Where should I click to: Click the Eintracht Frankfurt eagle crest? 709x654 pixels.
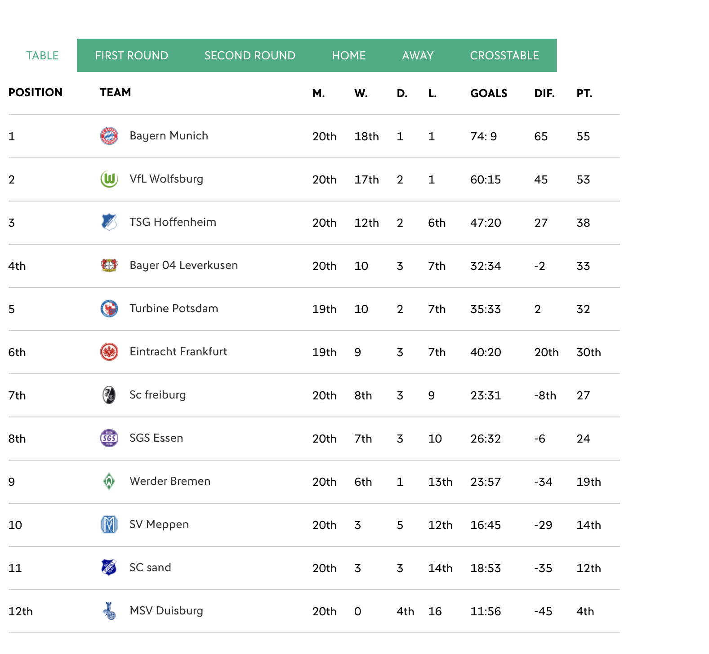coord(109,352)
